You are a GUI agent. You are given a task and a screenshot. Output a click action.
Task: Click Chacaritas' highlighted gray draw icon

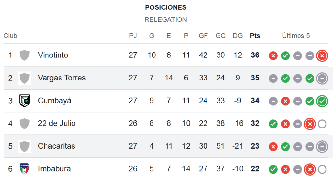tap(322, 147)
